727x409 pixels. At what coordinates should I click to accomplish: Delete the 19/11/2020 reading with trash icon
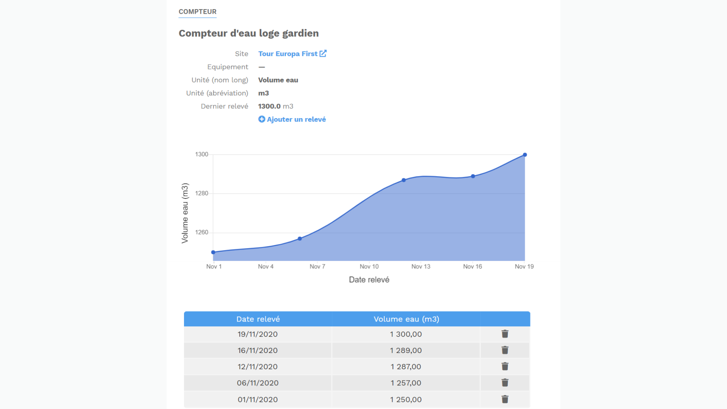505,334
